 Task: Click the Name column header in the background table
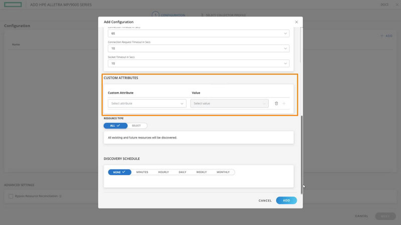click(x=16, y=44)
